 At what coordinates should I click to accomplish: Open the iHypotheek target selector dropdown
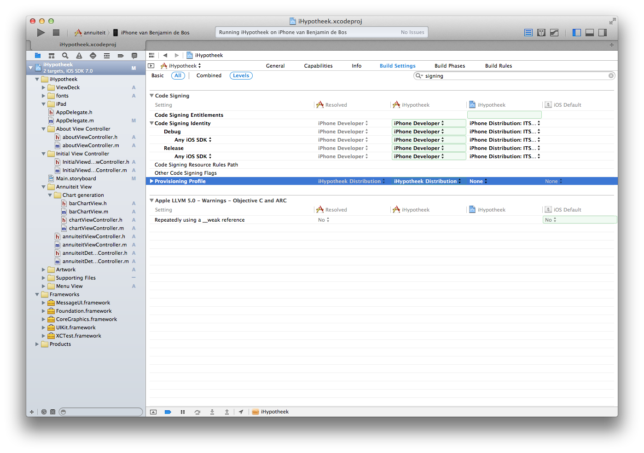click(x=180, y=66)
